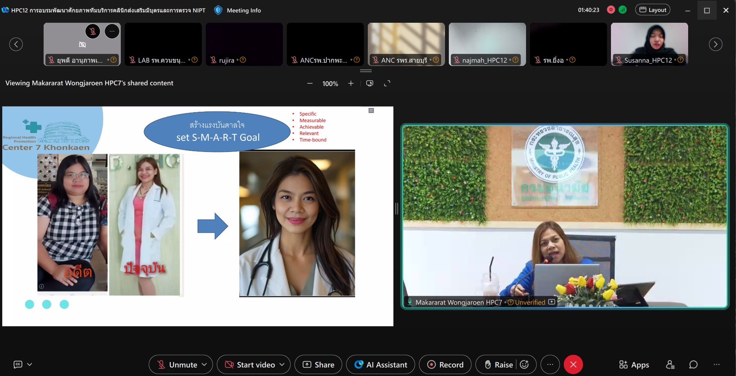Open the Layout options
This screenshot has height=376, width=736.
click(x=653, y=10)
